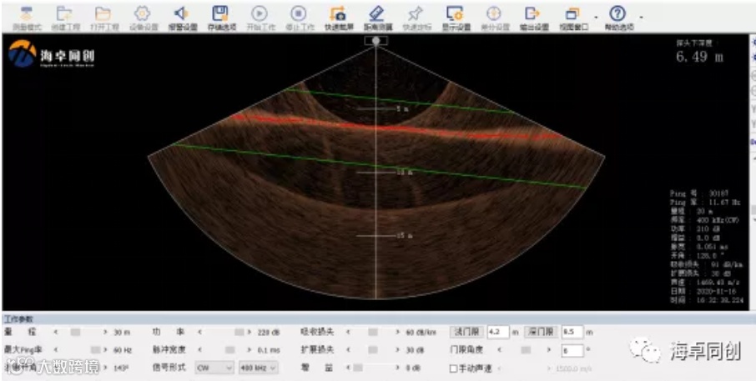756x381 pixels.
Task: Click the 存储选项 floppy disk icon
Action: (221, 14)
